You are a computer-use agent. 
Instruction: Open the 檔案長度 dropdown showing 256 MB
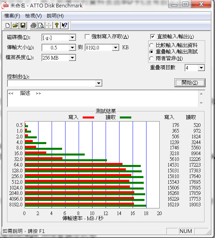pyautogui.click(x=72, y=58)
